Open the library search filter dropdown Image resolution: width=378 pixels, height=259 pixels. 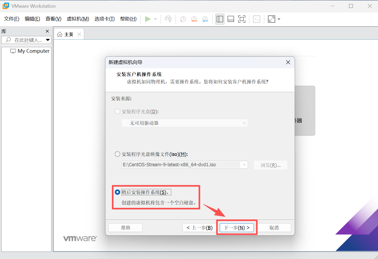[48, 40]
